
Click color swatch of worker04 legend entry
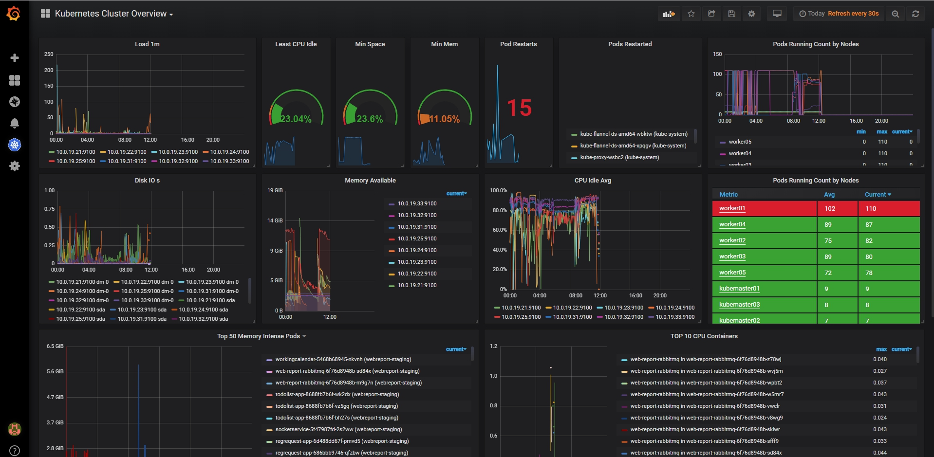pos(723,154)
